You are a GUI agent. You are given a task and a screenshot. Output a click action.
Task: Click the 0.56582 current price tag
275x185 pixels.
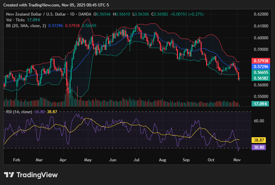coord(260,78)
